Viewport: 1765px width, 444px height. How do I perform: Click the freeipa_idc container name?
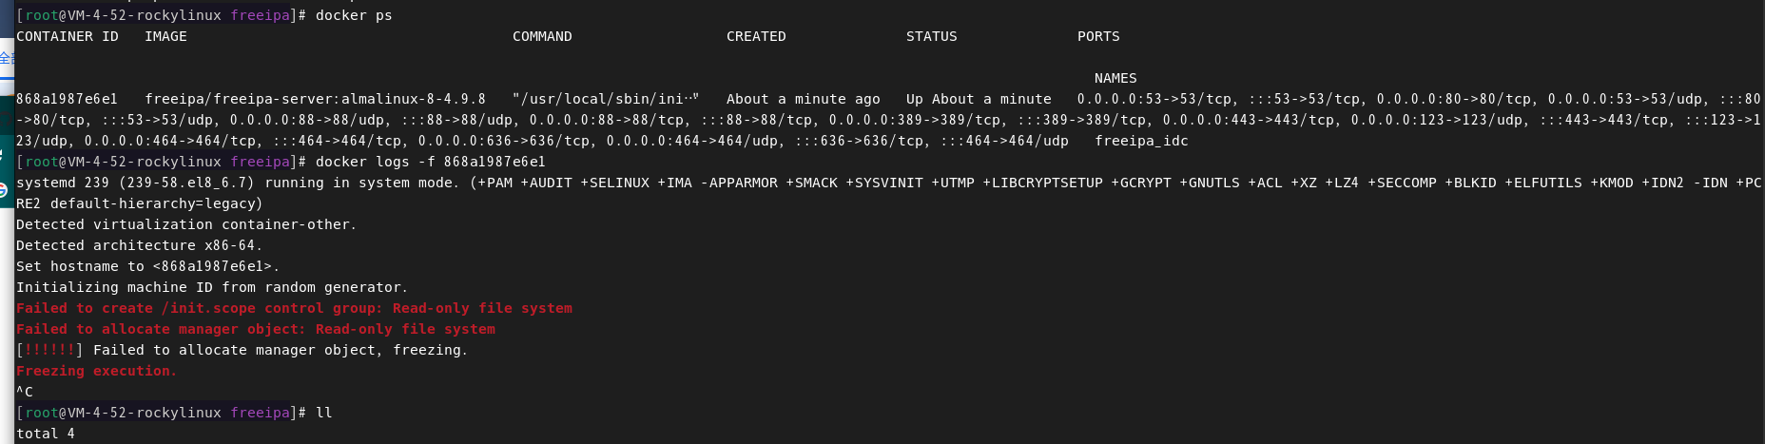click(1141, 141)
